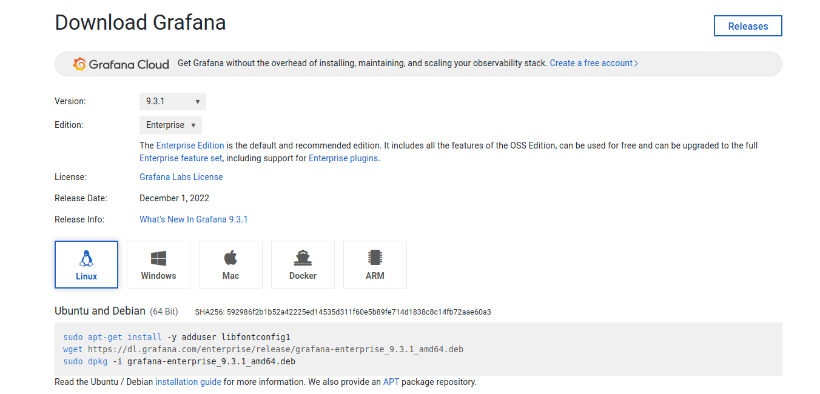Click the Releases button
The width and height of the screenshot is (820, 394).
tap(747, 26)
